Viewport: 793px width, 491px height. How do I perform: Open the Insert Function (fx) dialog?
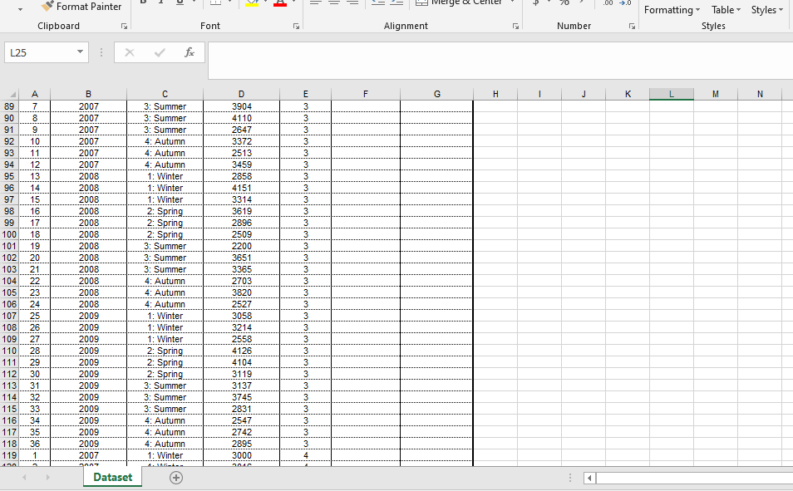(x=189, y=52)
